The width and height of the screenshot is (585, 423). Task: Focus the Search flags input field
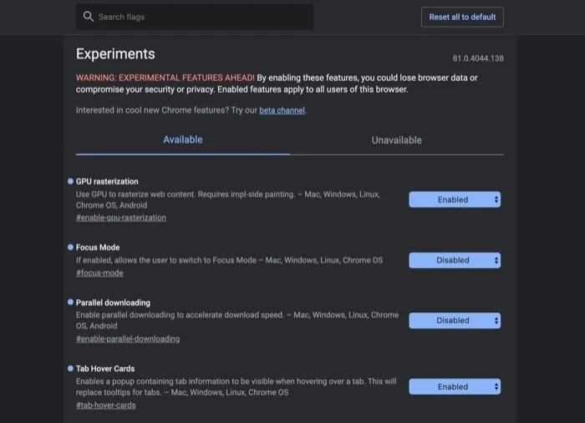(201, 17)
